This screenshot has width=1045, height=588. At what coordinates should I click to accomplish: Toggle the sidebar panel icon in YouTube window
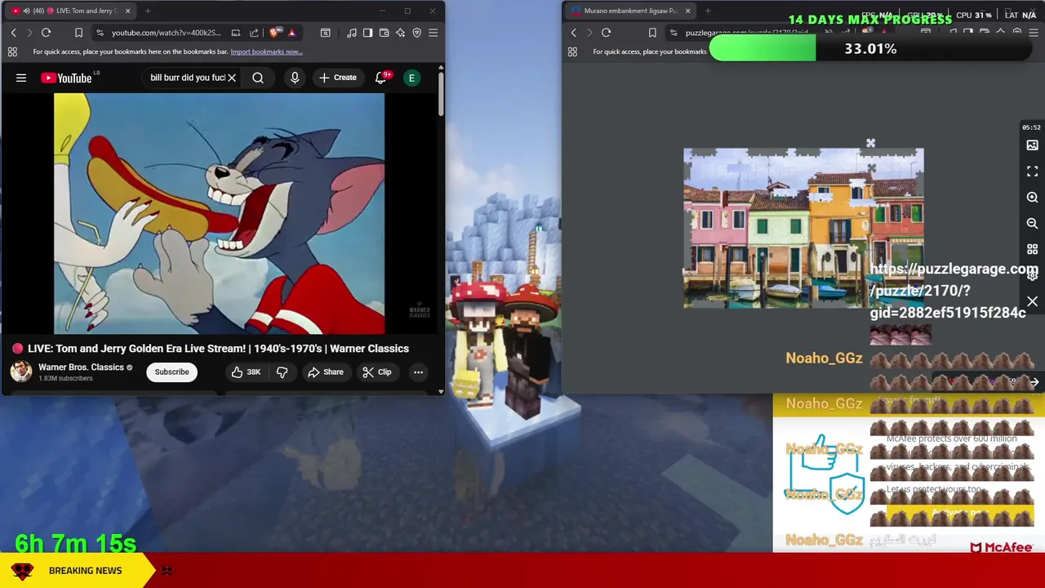tap(368, 33)
